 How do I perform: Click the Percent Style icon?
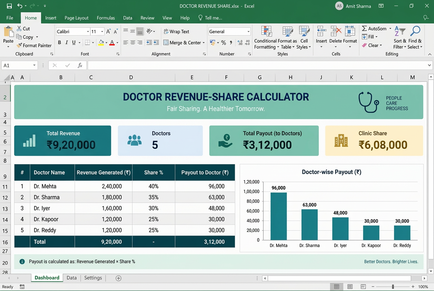pyautogui.click(x=224, y=43)
